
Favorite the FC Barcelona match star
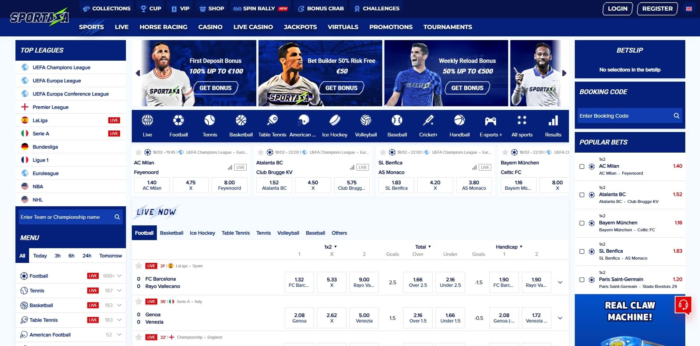click(x=138, y=265)
